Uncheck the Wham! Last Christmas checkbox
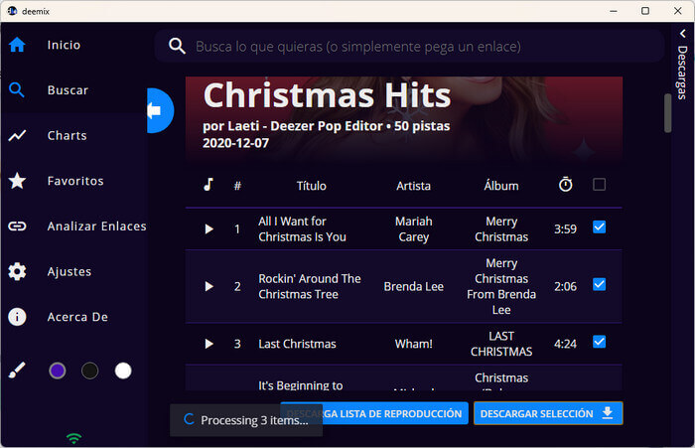 tap(600, 342)
